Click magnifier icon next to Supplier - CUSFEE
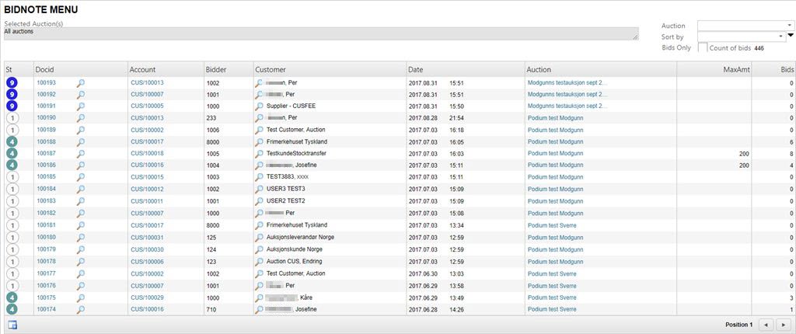Viewport: 796px width, 334px height. click(x=260, y=106)
